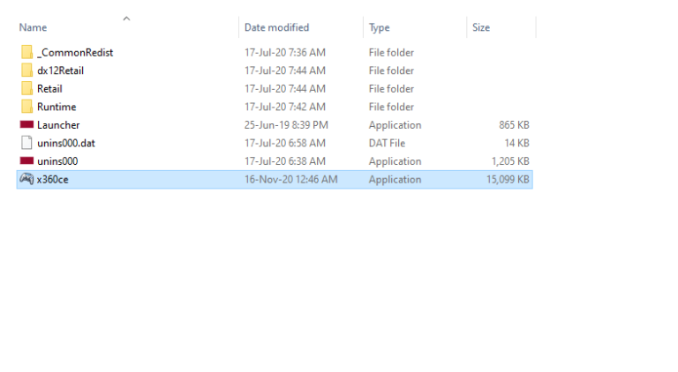Click the x360ce gamepad icon

26,179
